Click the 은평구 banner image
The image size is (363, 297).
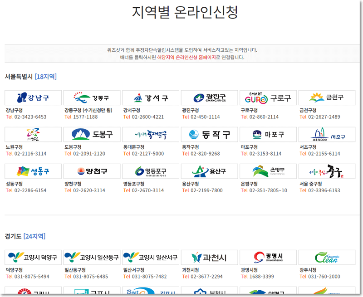268,171
